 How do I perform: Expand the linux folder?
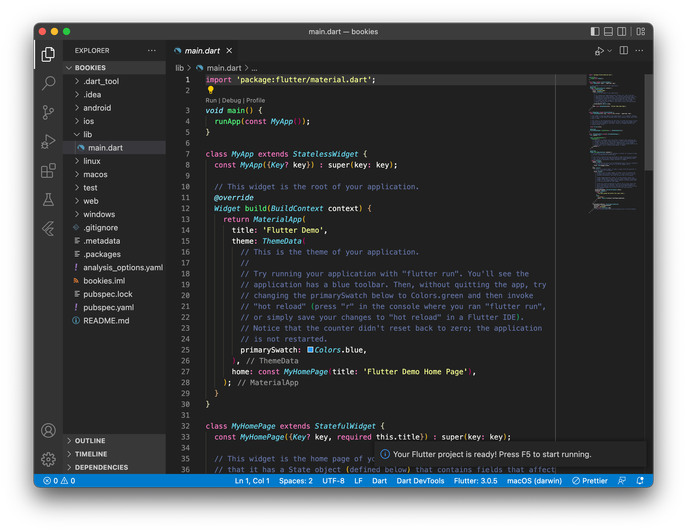[x=115, y=161]
